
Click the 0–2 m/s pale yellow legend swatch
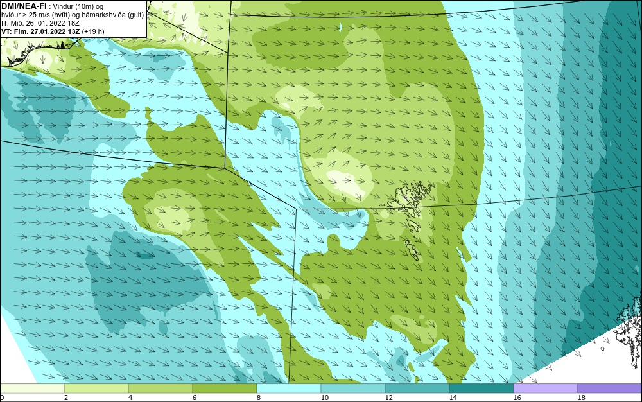(32, 388)
